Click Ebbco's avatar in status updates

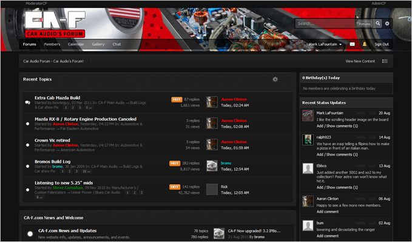308,168
